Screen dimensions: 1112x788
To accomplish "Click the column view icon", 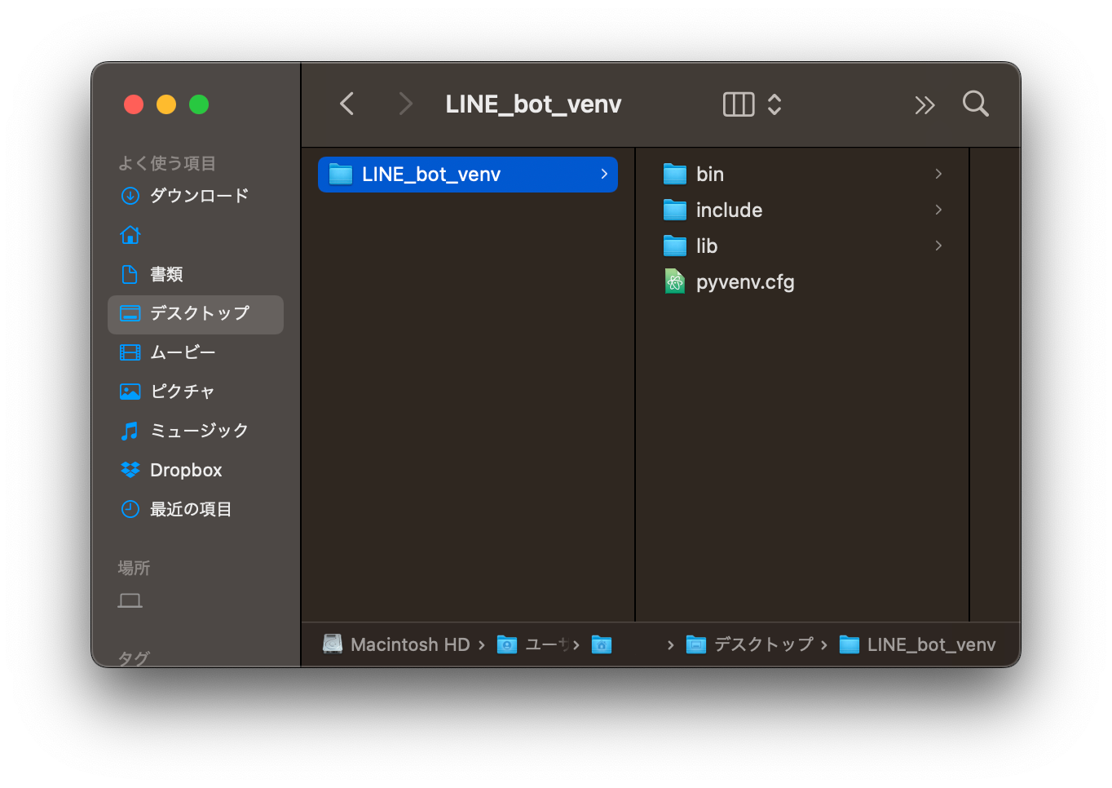I will [x=739, y=104].
